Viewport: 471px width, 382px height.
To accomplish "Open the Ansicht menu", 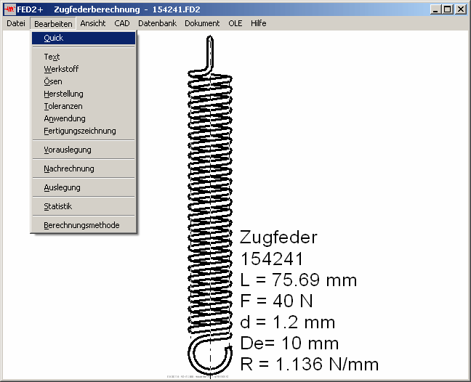I will point(92,23).
